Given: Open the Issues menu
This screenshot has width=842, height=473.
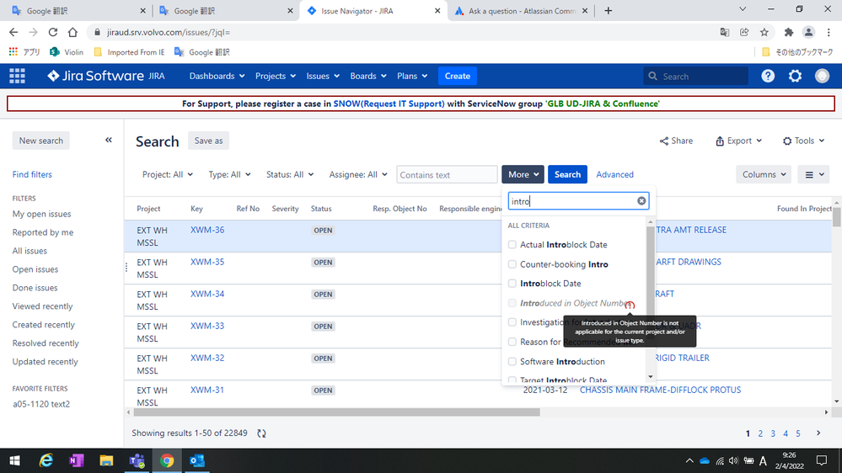Looking at the screenshot, I should [323, 76].
